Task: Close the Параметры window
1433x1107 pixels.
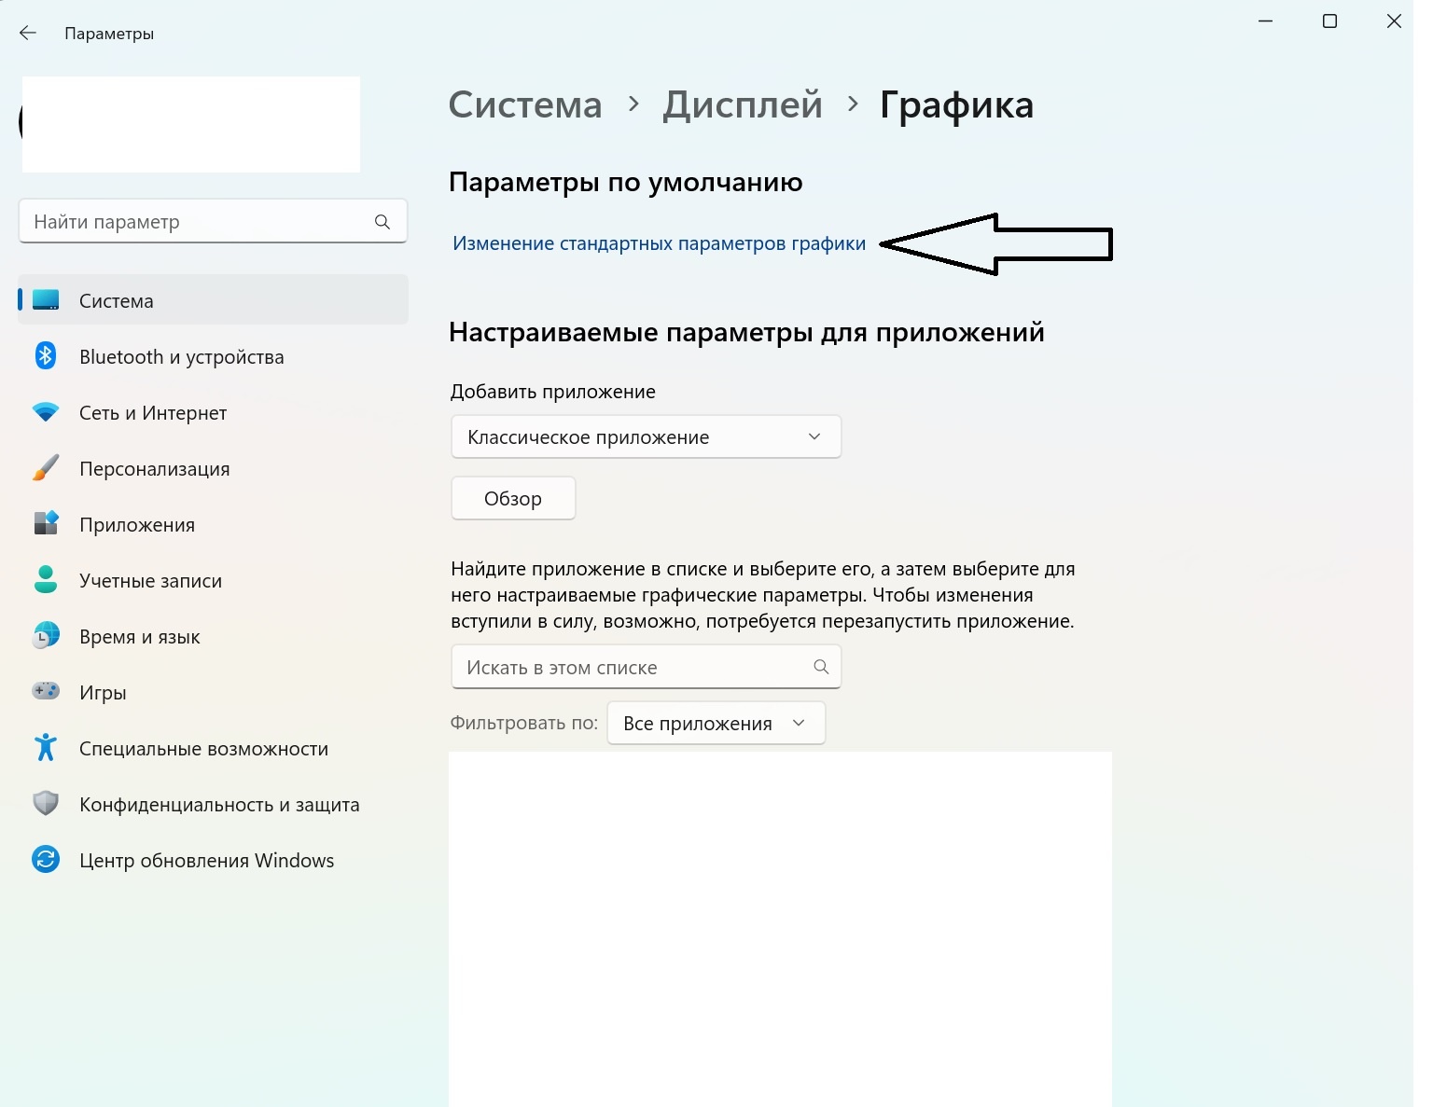Action: point(1394,21)
